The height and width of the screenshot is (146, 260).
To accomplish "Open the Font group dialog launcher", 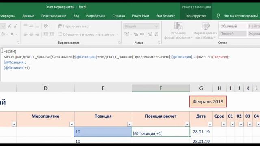I will coord(18,43).
